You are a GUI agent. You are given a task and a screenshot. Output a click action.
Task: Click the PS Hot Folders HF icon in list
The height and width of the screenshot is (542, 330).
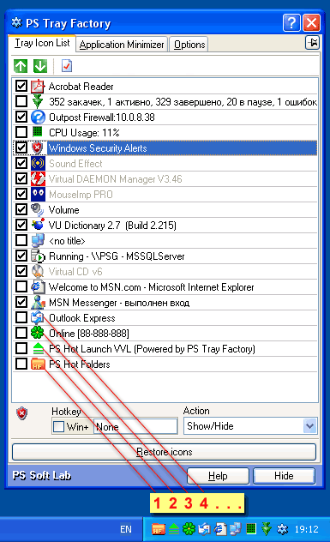(x=38, y=364)
